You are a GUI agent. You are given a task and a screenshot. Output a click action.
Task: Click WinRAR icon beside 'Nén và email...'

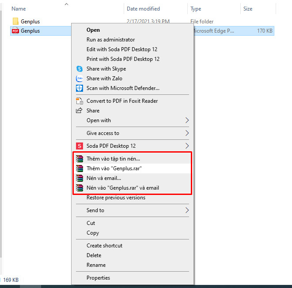(80, 178)
